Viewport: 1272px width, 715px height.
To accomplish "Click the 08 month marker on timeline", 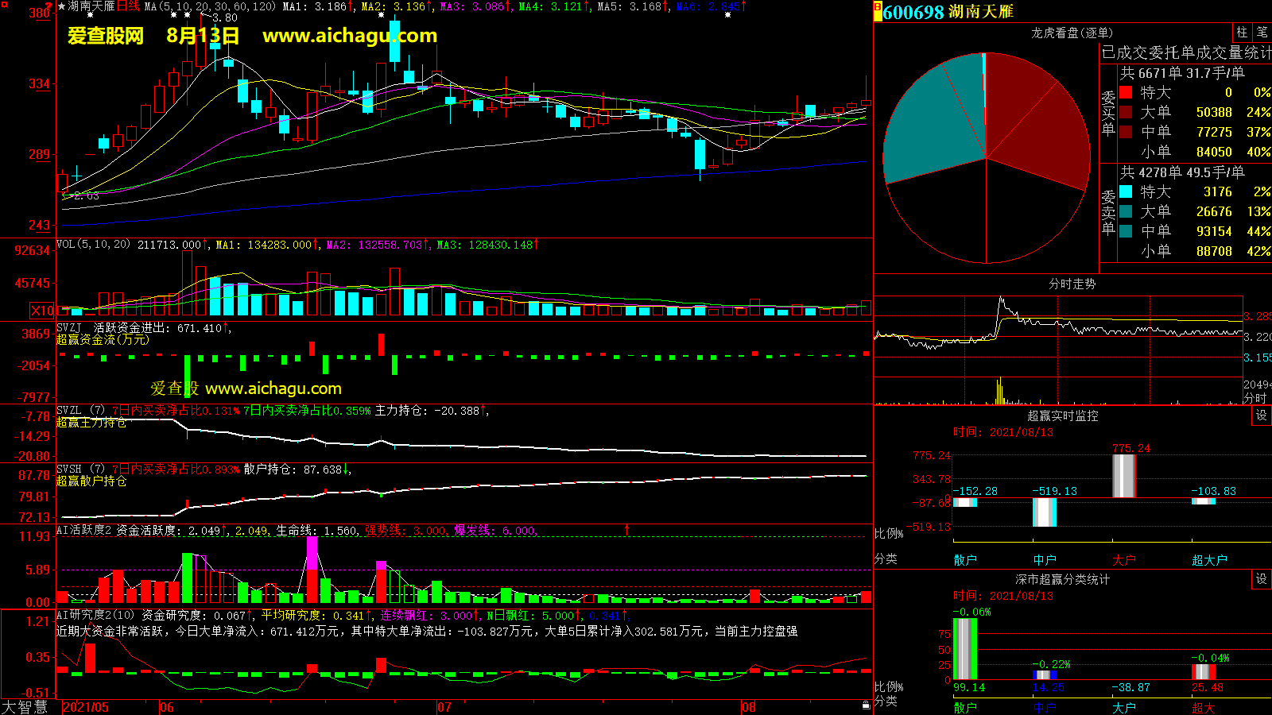I will tap(748, 707).
